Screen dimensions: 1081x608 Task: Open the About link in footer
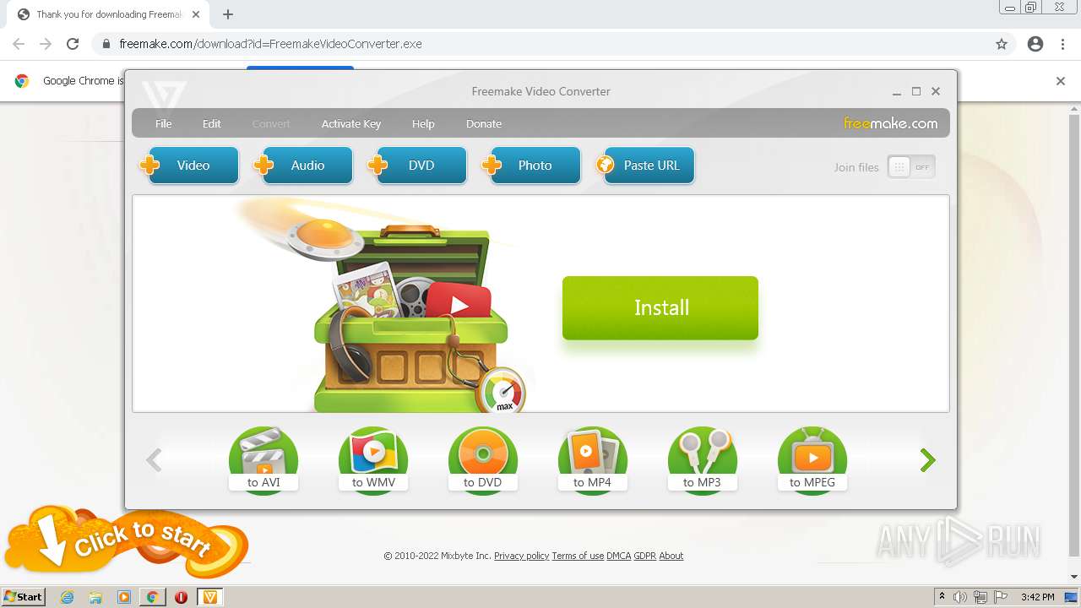coord(671,556)
